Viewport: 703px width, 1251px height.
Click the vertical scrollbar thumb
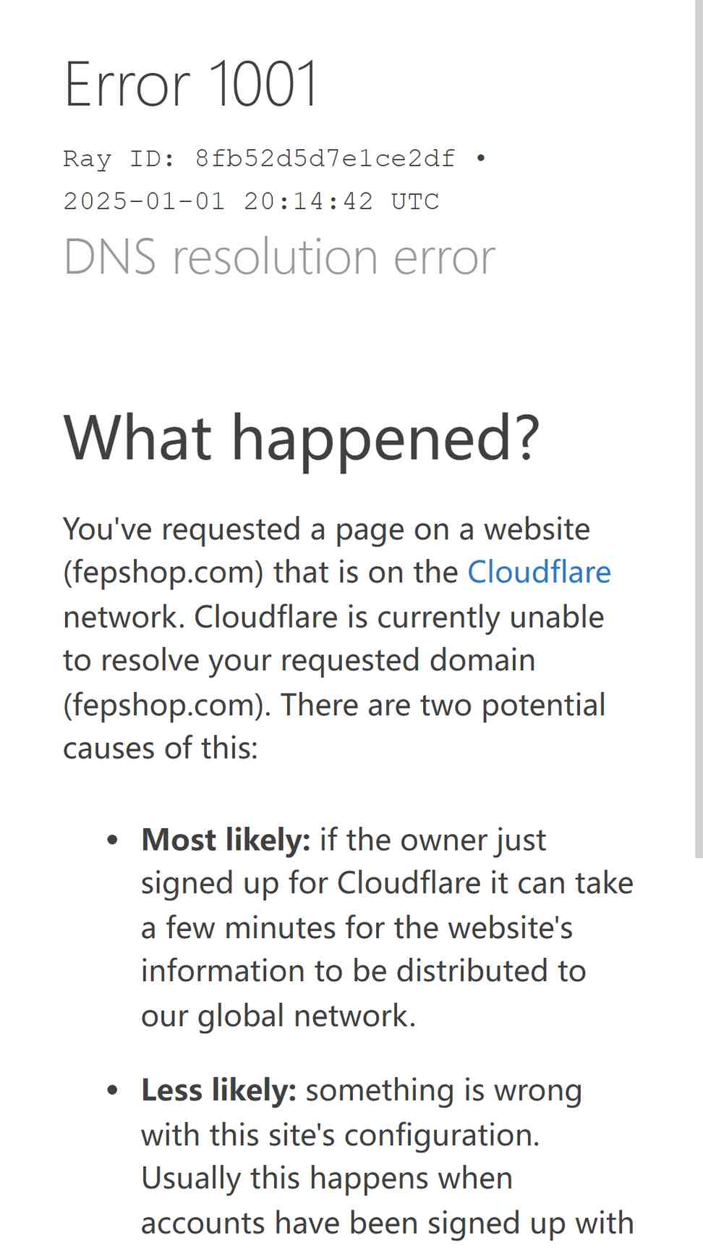[699, 429]
